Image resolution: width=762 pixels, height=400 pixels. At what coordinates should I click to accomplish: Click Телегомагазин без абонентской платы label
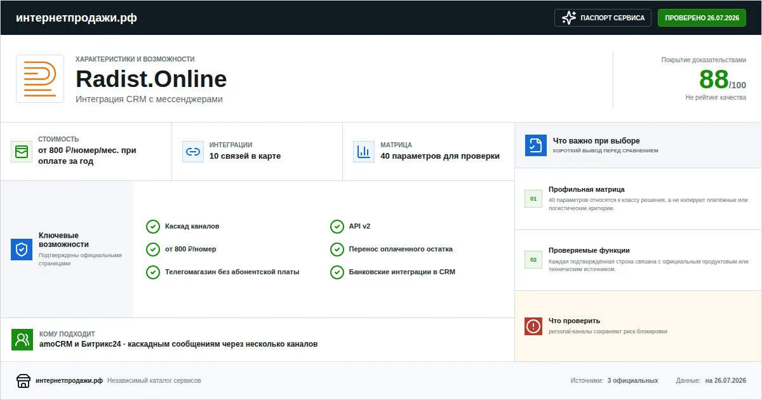coord(232,272)
